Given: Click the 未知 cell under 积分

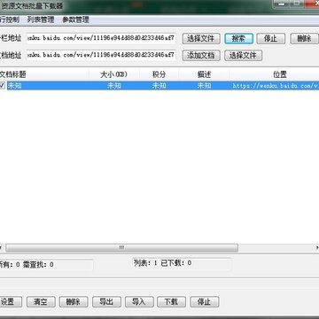Looking at the screenshot, I should 159,86.
